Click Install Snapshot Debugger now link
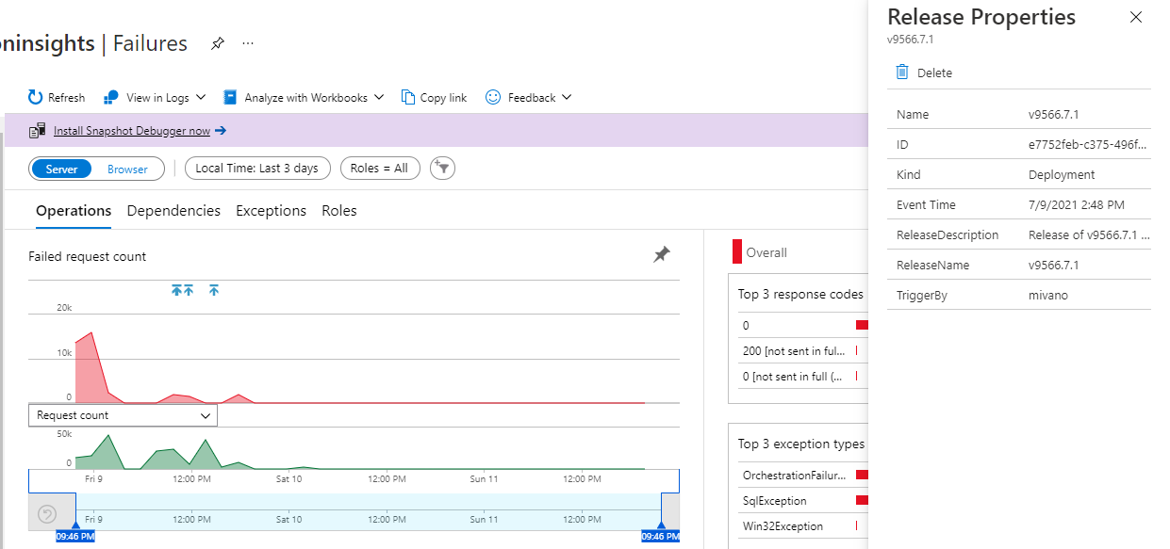1170x549 pixels. point(132,131)
